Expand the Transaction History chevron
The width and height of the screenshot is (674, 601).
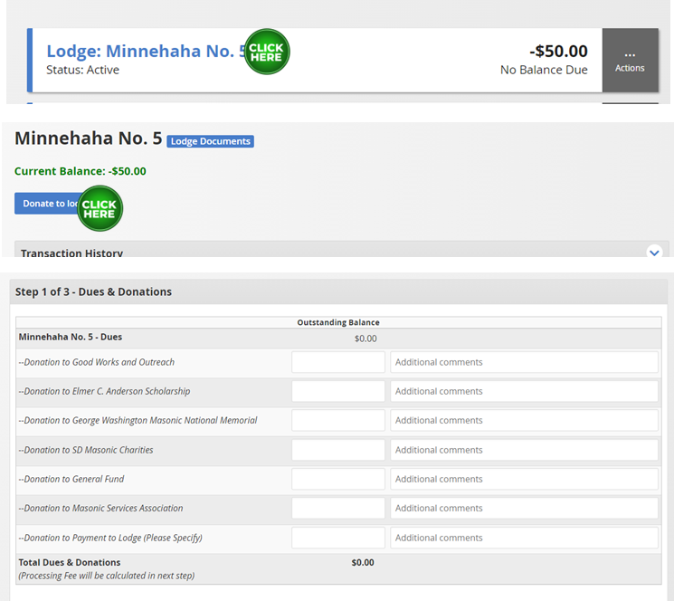[x=655, y=253]
